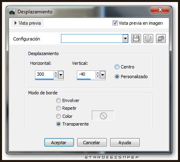Choose the Repetir edge mode
Image resolution: width=180 pixels, height=162 pixels.
click(x=59, y=108)
